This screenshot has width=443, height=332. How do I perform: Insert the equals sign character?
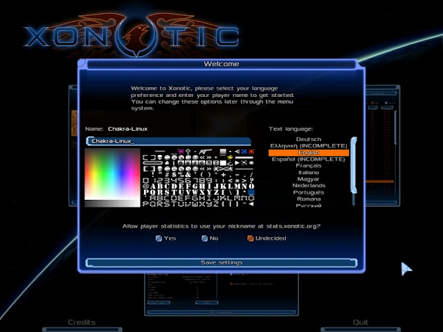(x=237, y=181)
